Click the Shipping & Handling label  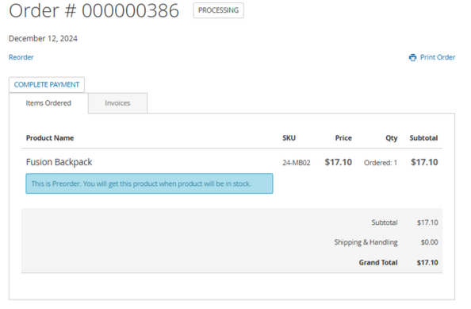[366, 242]
